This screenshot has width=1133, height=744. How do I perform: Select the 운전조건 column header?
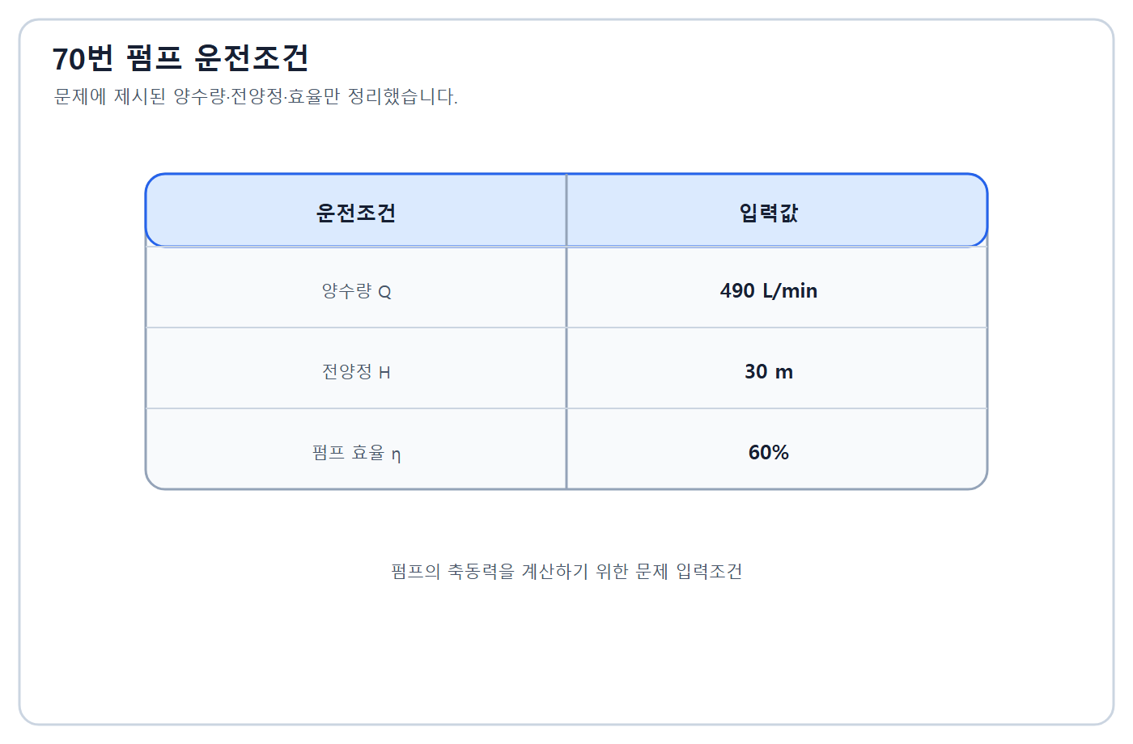click(356, 213)
